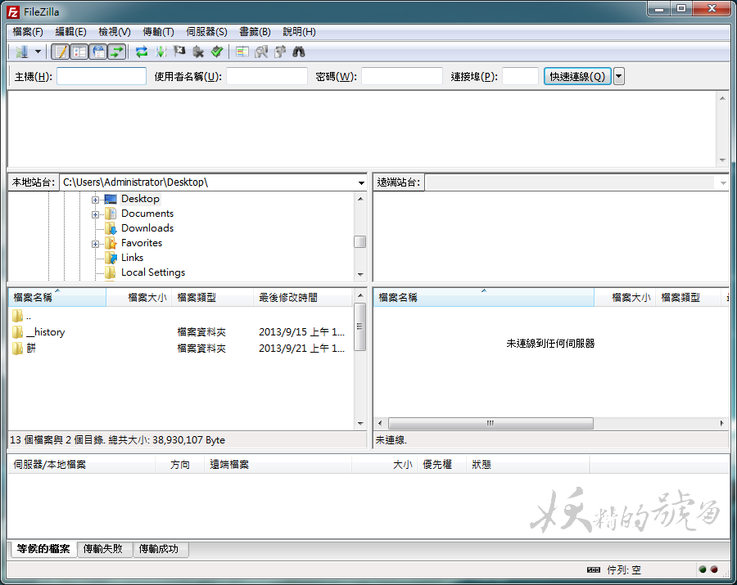This screenshot has height=585, width=737.
Task: Open the 伺服器(S) menu
Action: coord(206,32)
